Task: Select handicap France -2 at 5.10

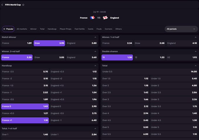Action: click(x=25, y=79)
